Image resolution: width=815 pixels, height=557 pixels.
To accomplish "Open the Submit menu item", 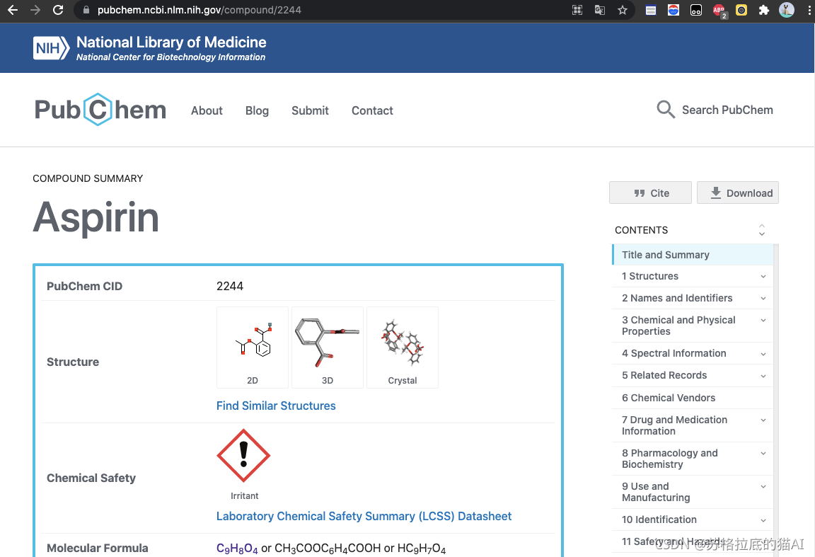I will [x=310, y=111].
